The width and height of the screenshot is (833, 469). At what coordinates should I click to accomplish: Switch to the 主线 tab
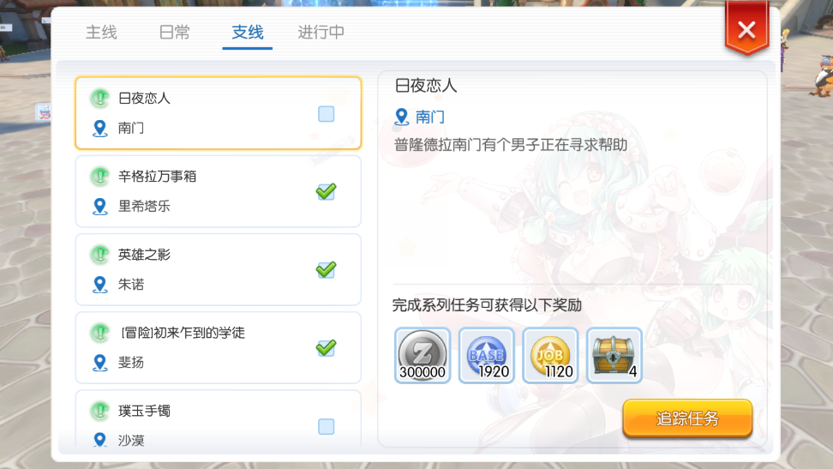[x=101, y=33]
